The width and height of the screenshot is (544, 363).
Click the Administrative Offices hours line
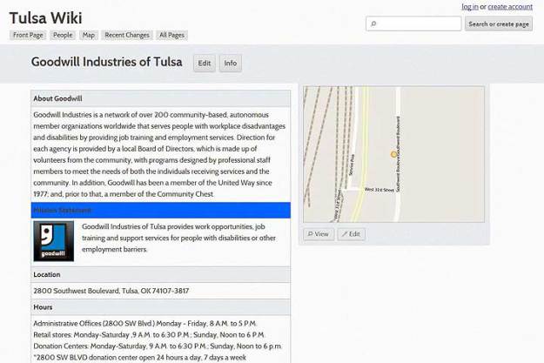pos(145,324)
